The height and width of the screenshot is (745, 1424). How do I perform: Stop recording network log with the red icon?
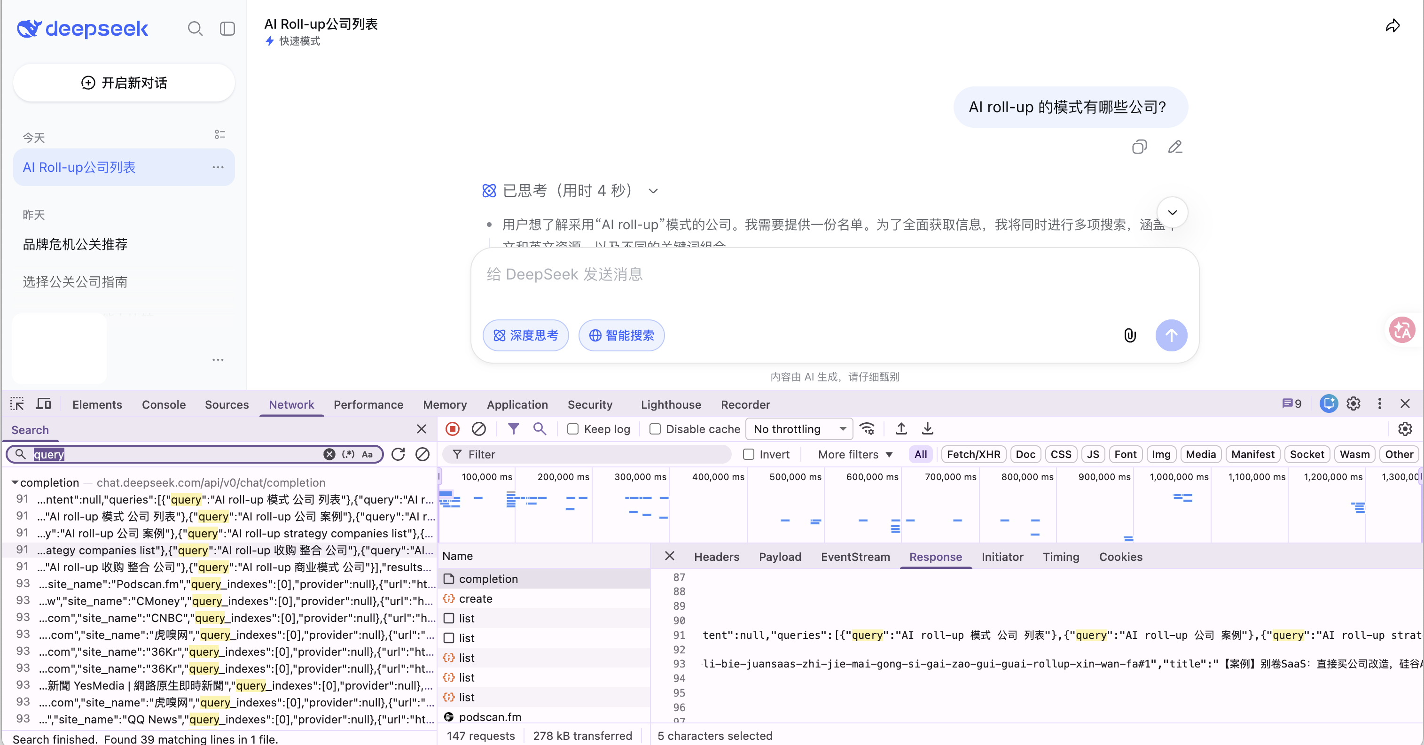coord(452,429)
